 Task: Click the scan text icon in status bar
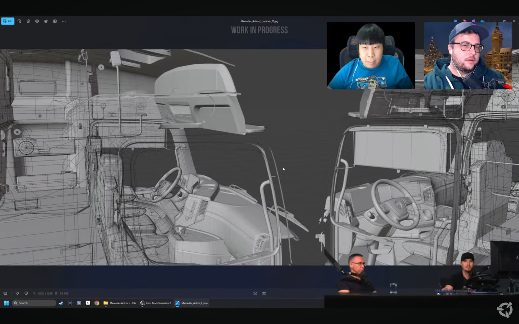pyautogui.click(x=264, y=293)
